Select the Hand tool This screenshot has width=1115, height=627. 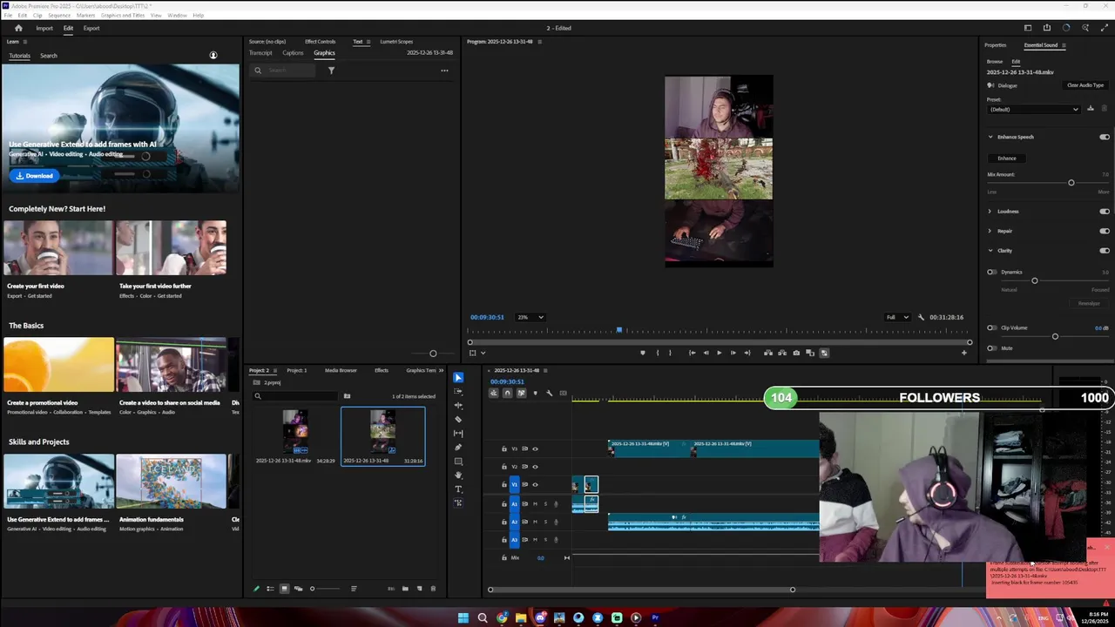point(458,475)
